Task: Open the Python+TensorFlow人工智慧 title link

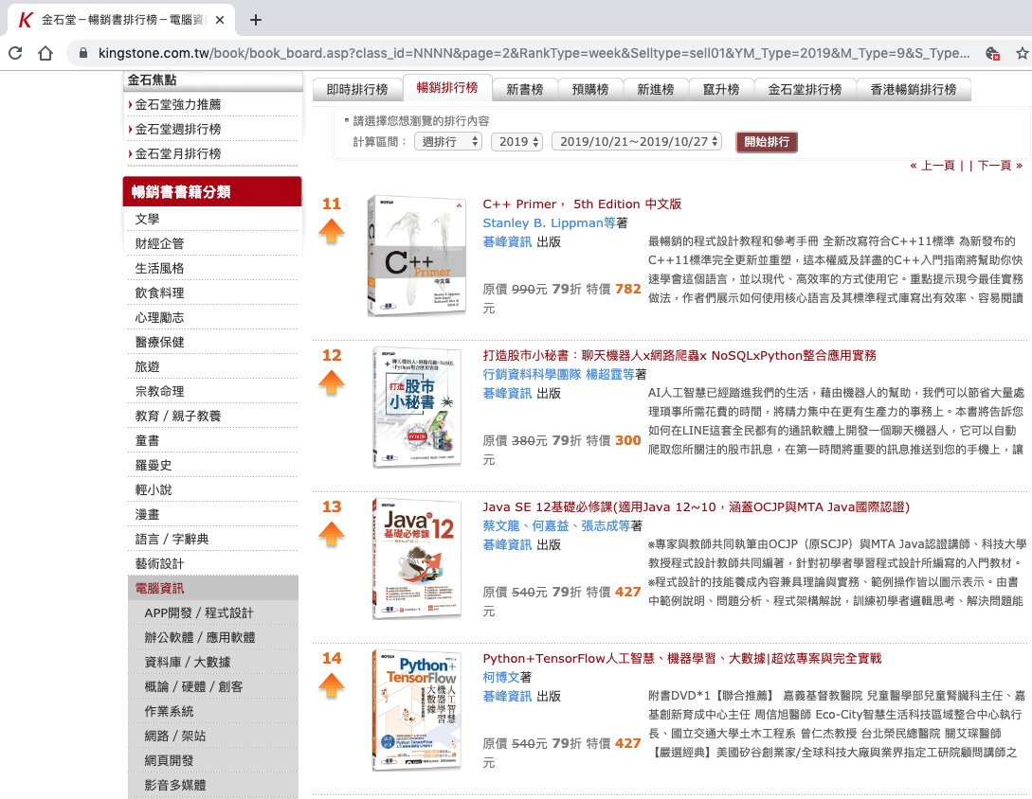Action: point(682,658)
